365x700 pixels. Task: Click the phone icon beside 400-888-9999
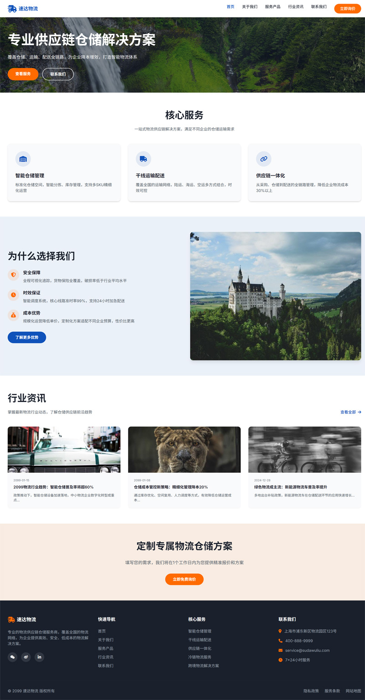click(280, 641)
